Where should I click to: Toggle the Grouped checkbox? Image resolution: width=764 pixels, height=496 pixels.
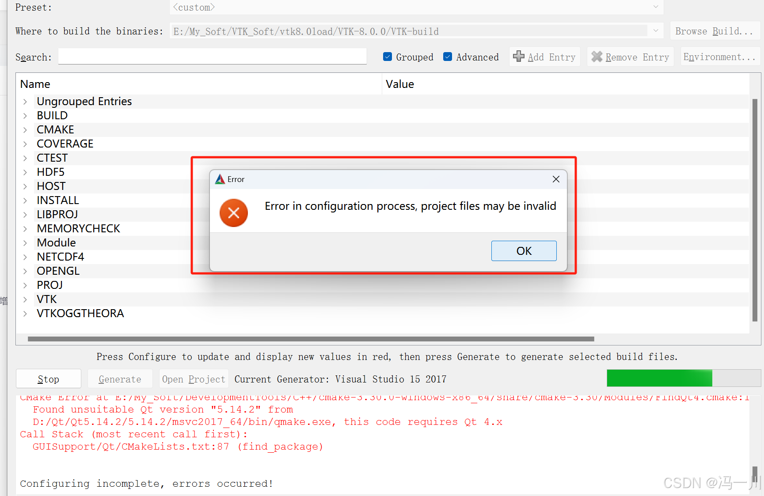point(388,57)
